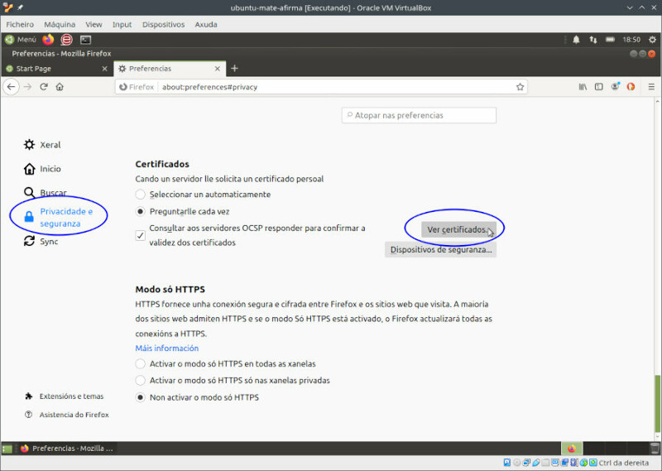The height and width of the screenshot is (471, 662).
Task: Open the Library icon in toolbar
Action: [583, 87]
